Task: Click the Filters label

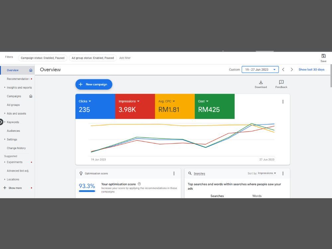Action: click(9, 57)
